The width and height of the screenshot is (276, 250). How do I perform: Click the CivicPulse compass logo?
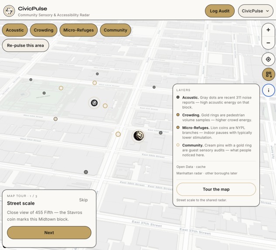click(x=9, y=11)
